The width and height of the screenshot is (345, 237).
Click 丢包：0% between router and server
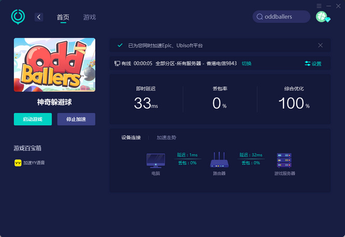251,163
